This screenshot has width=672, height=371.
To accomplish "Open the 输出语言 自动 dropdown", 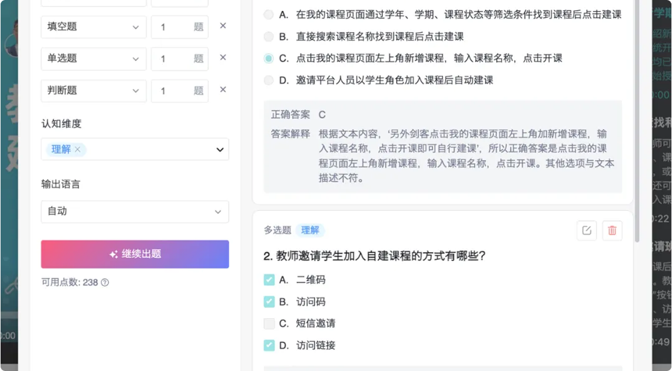I will click(135, 211).
